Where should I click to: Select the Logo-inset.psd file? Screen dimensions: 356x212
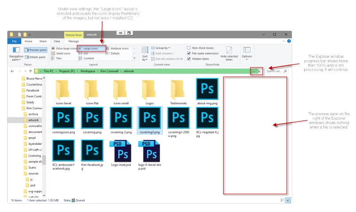121,153
